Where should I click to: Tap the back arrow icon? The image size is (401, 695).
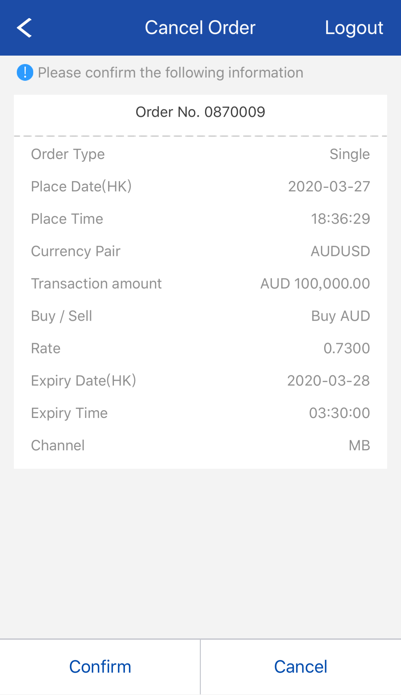point(24,28)
